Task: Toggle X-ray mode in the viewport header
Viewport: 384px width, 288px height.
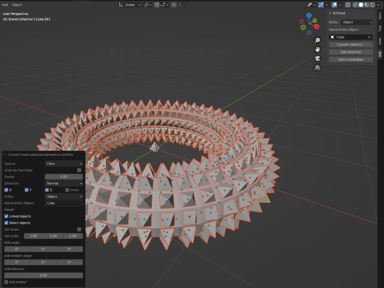Action: click(x=348, y=5)
